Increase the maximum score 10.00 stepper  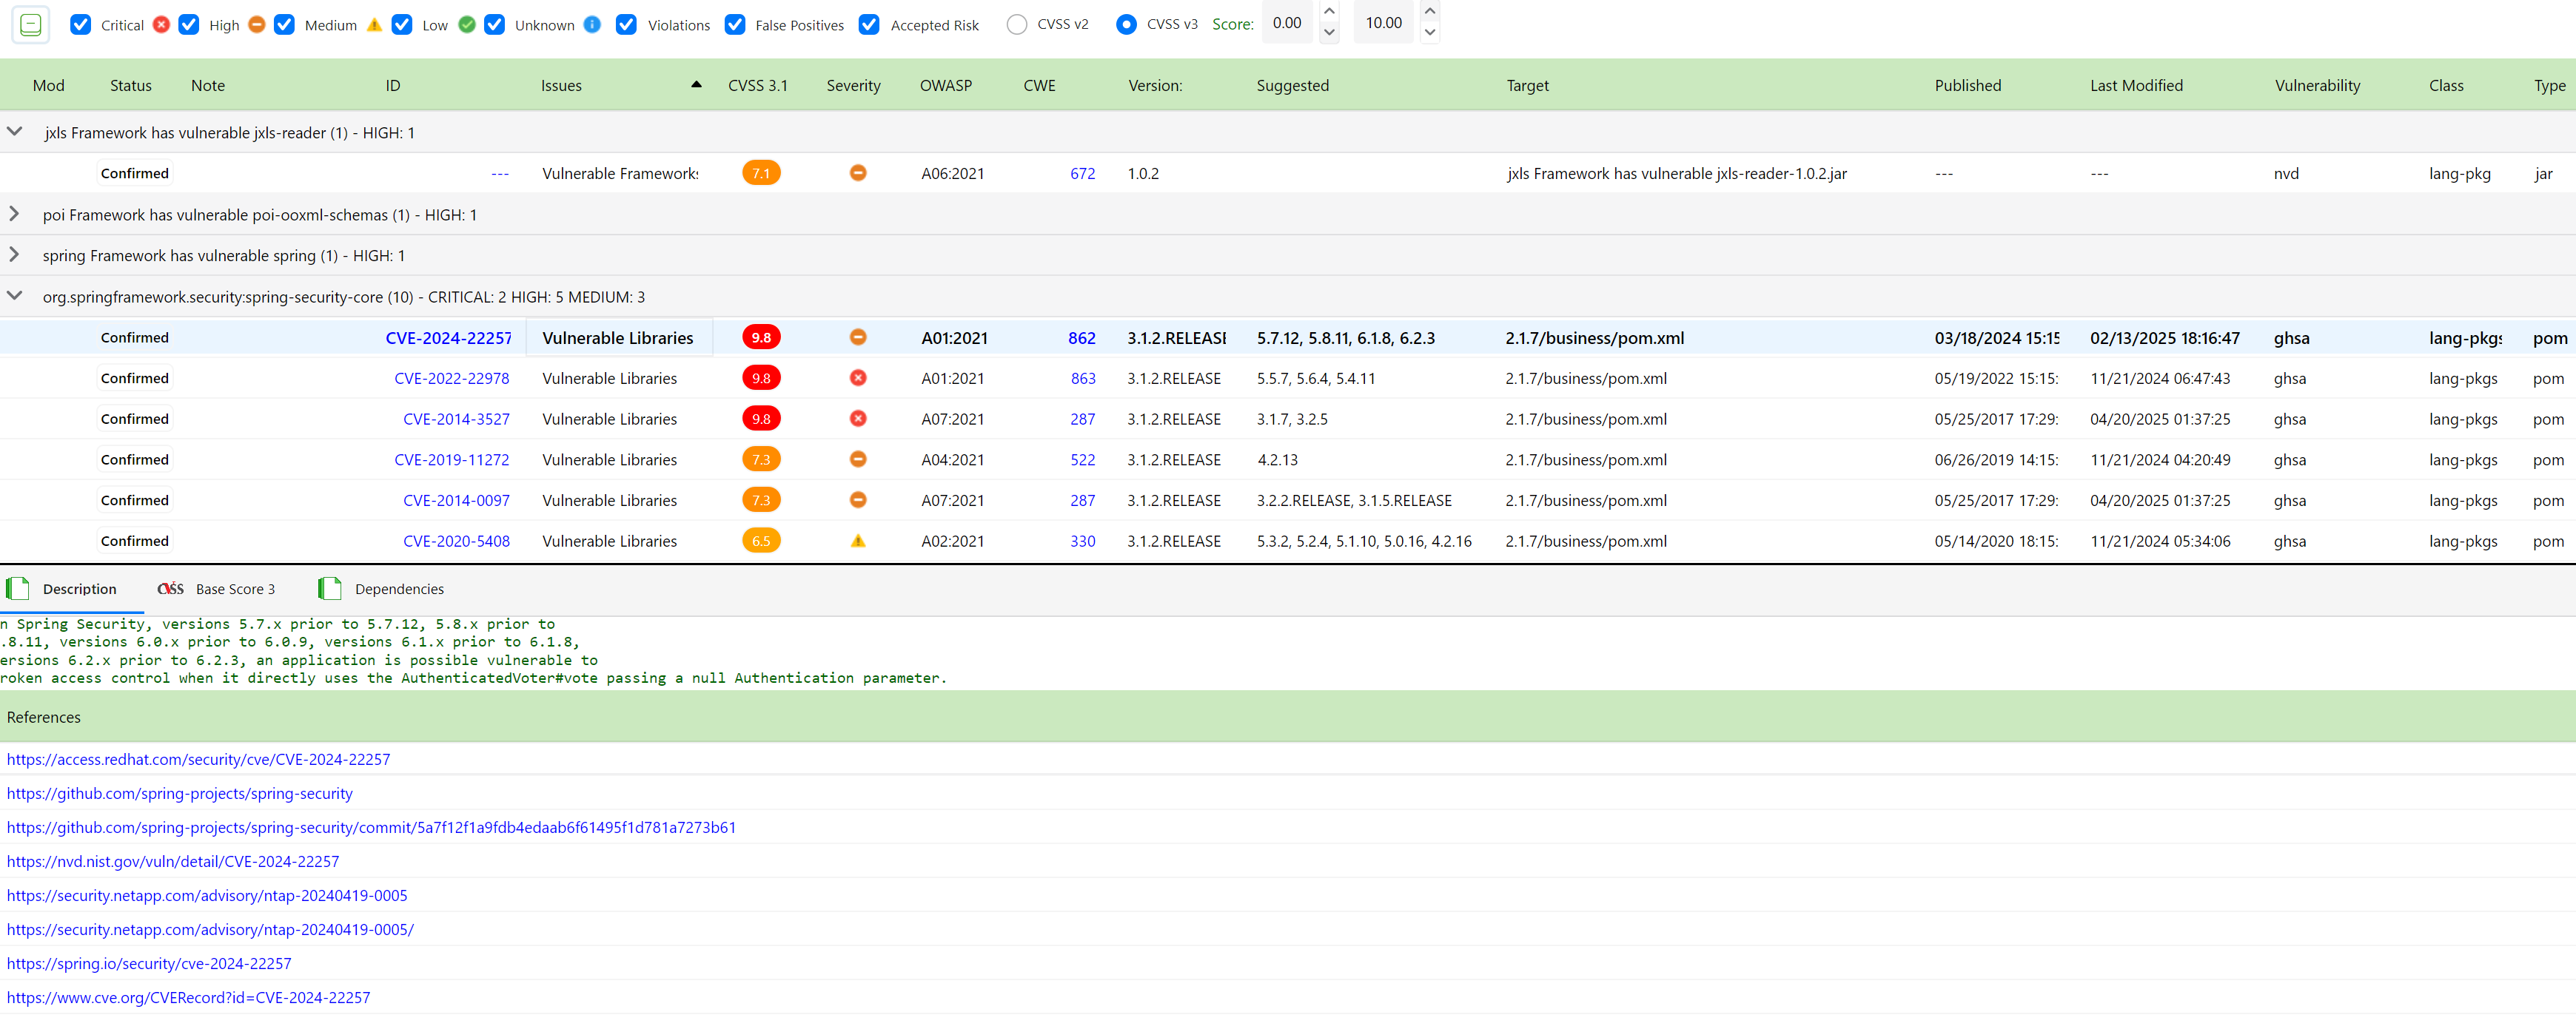[1429, 12]
